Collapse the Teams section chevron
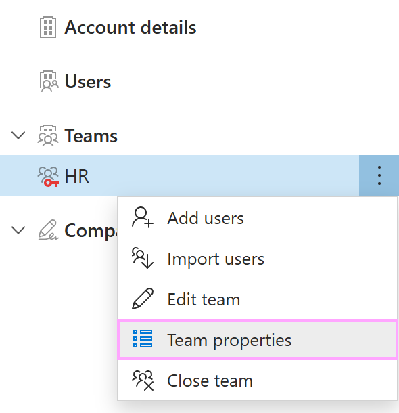 18,135
